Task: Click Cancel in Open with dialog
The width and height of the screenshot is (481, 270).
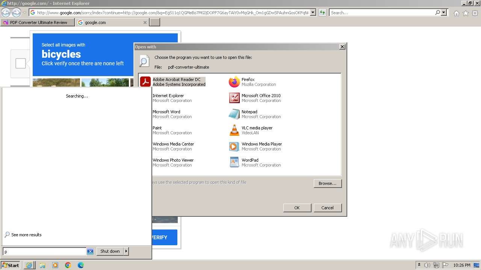Action: pos(327,208)
